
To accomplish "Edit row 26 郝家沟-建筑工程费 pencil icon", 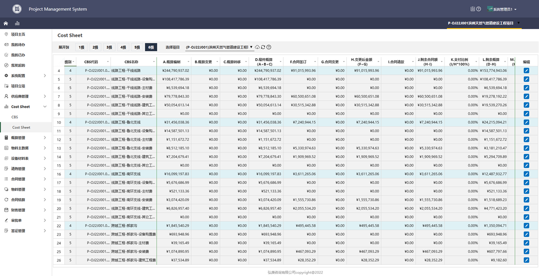I will point(526,260).
